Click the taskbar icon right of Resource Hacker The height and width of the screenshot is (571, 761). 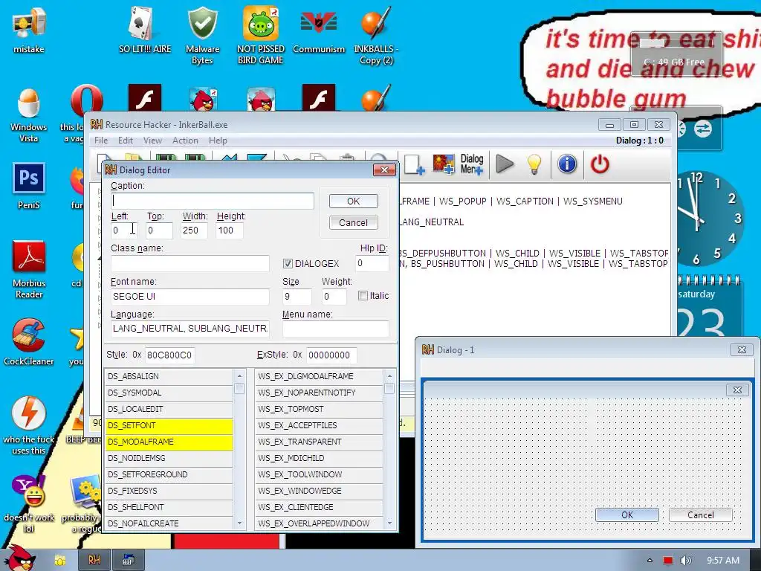point(128,560)
